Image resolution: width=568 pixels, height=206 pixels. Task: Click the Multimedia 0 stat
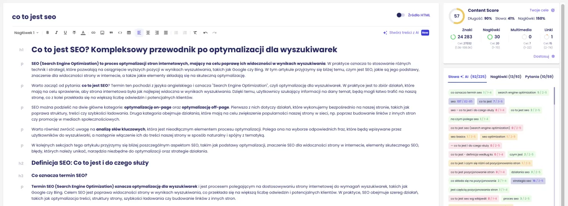pos(527,37)
